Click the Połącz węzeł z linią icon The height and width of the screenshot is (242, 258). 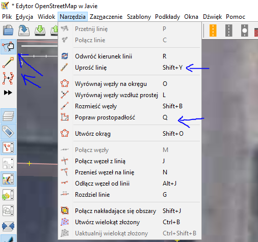(x=65, y=161)
